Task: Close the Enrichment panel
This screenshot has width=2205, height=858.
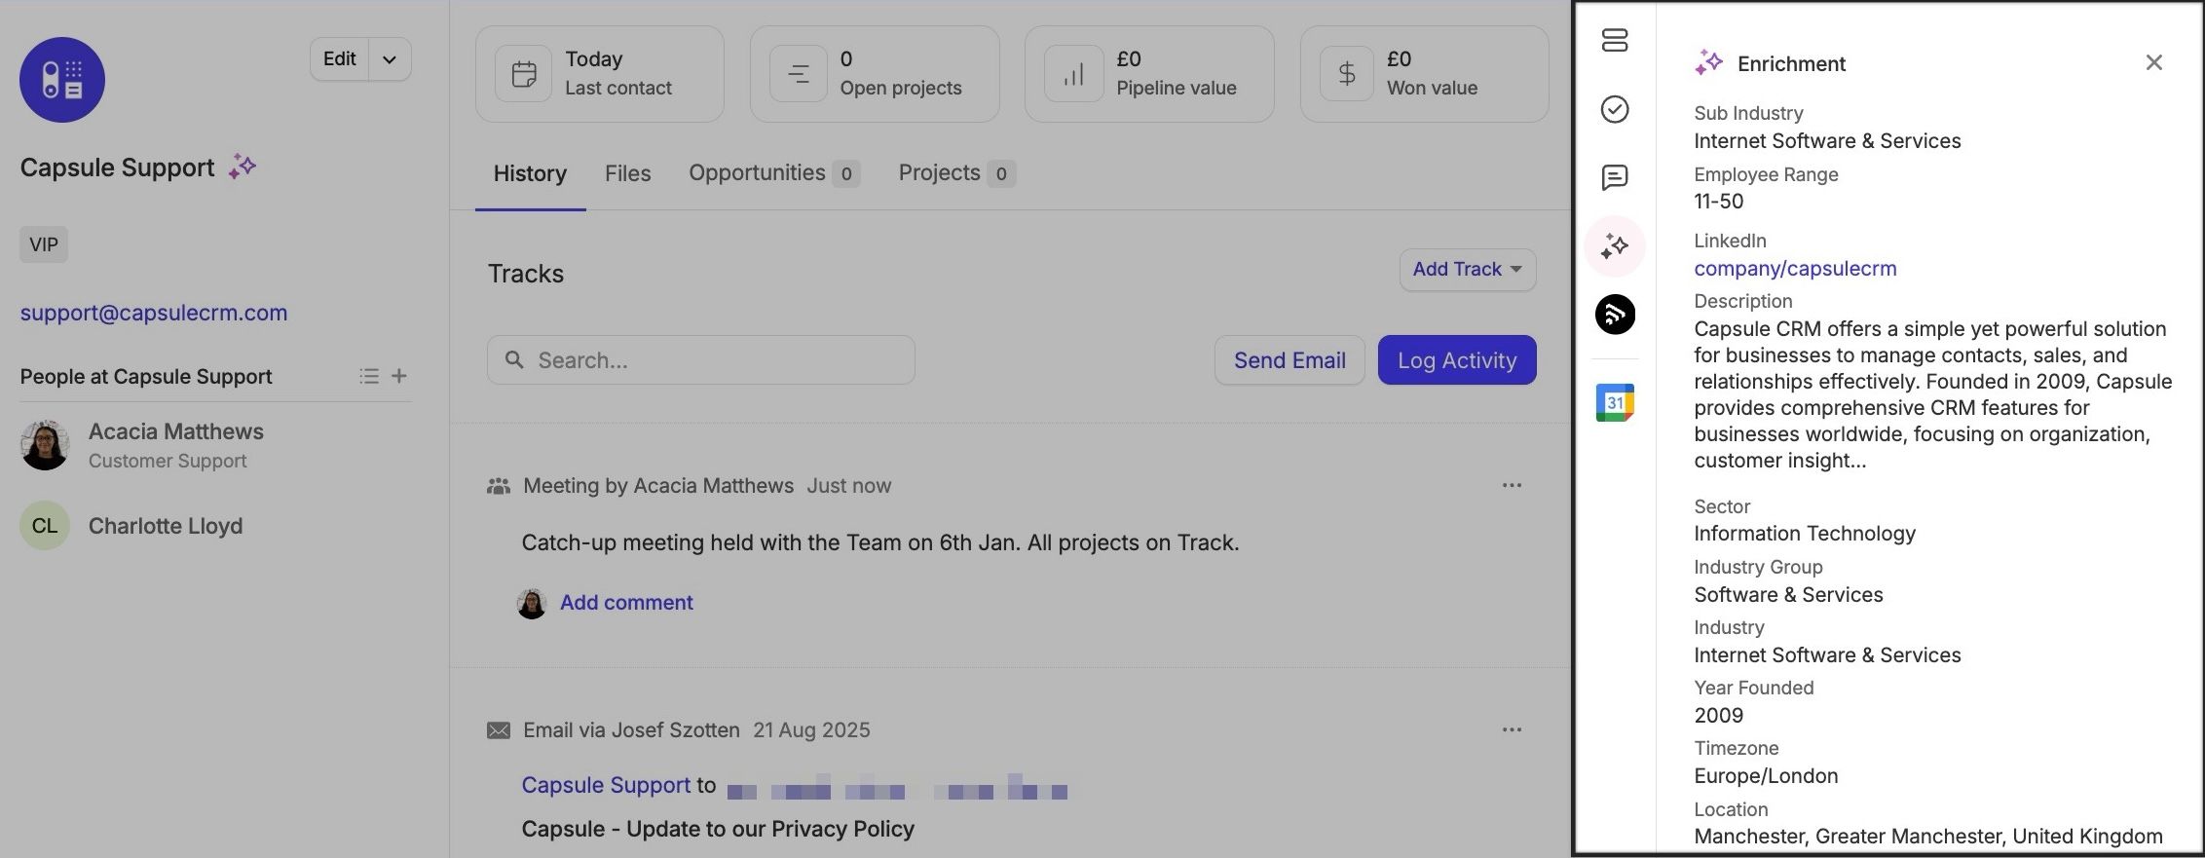Action: [x=2153, y=62]
